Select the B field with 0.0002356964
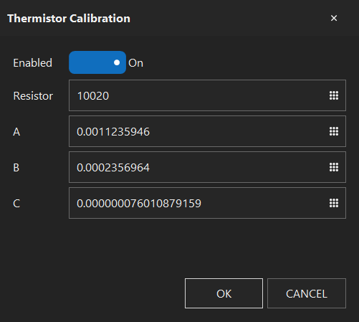This screenshot has width=359, height=322. point(207,167)
